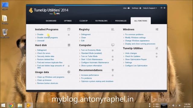Click Uninstall under Installed Programs

point(41,41)
